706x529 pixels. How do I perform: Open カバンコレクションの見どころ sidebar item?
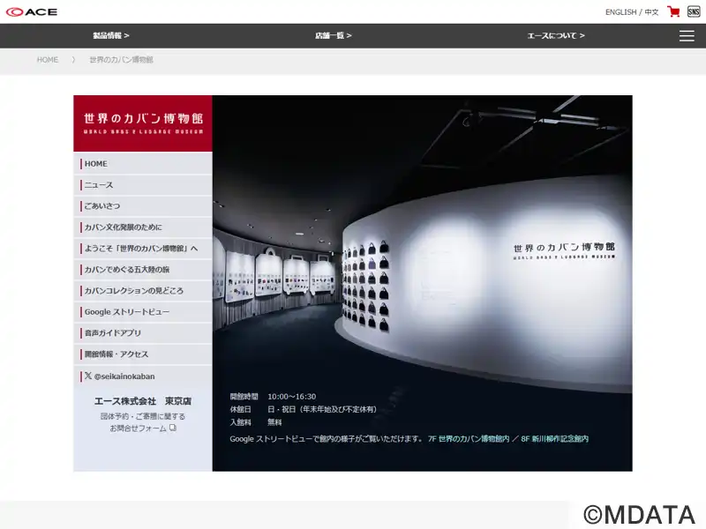(143, 291)
